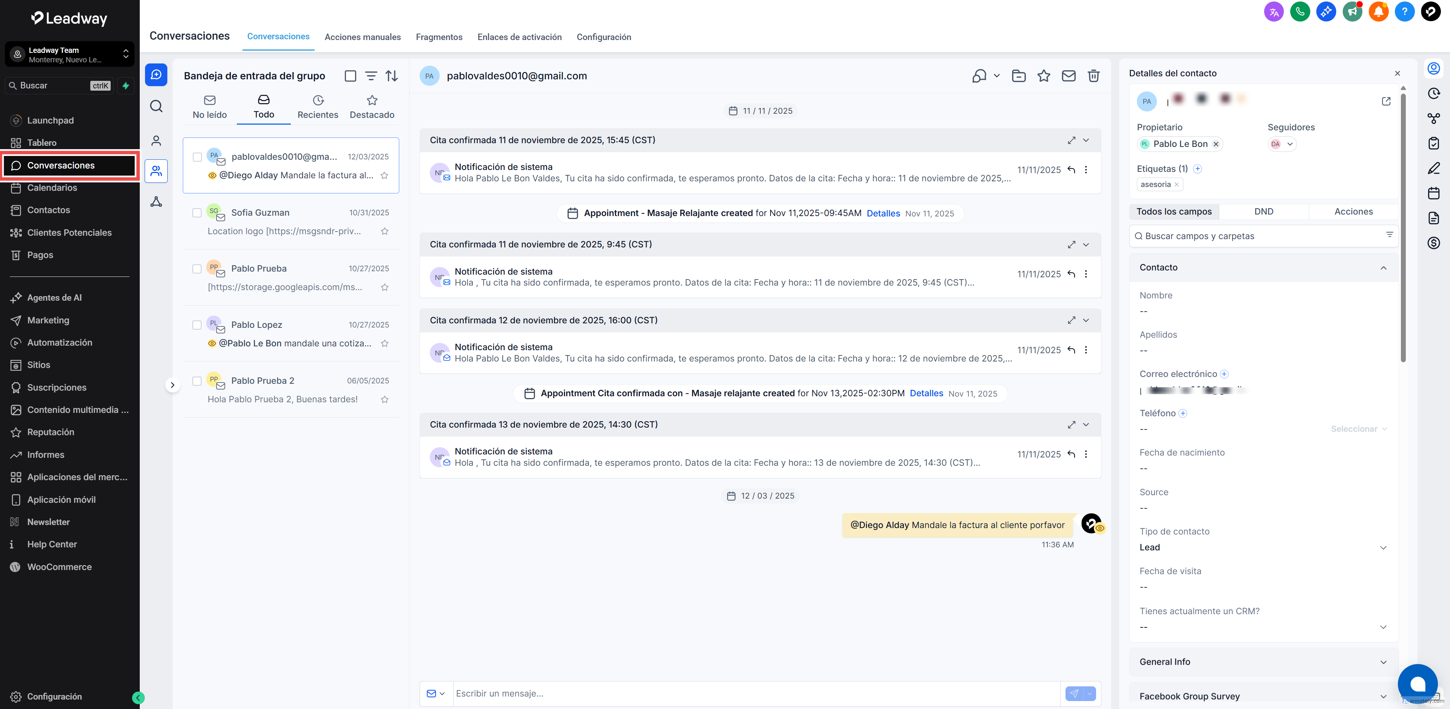Open inbox search magnifier in side strip
Screen dimensions: 1450x709
156,107
